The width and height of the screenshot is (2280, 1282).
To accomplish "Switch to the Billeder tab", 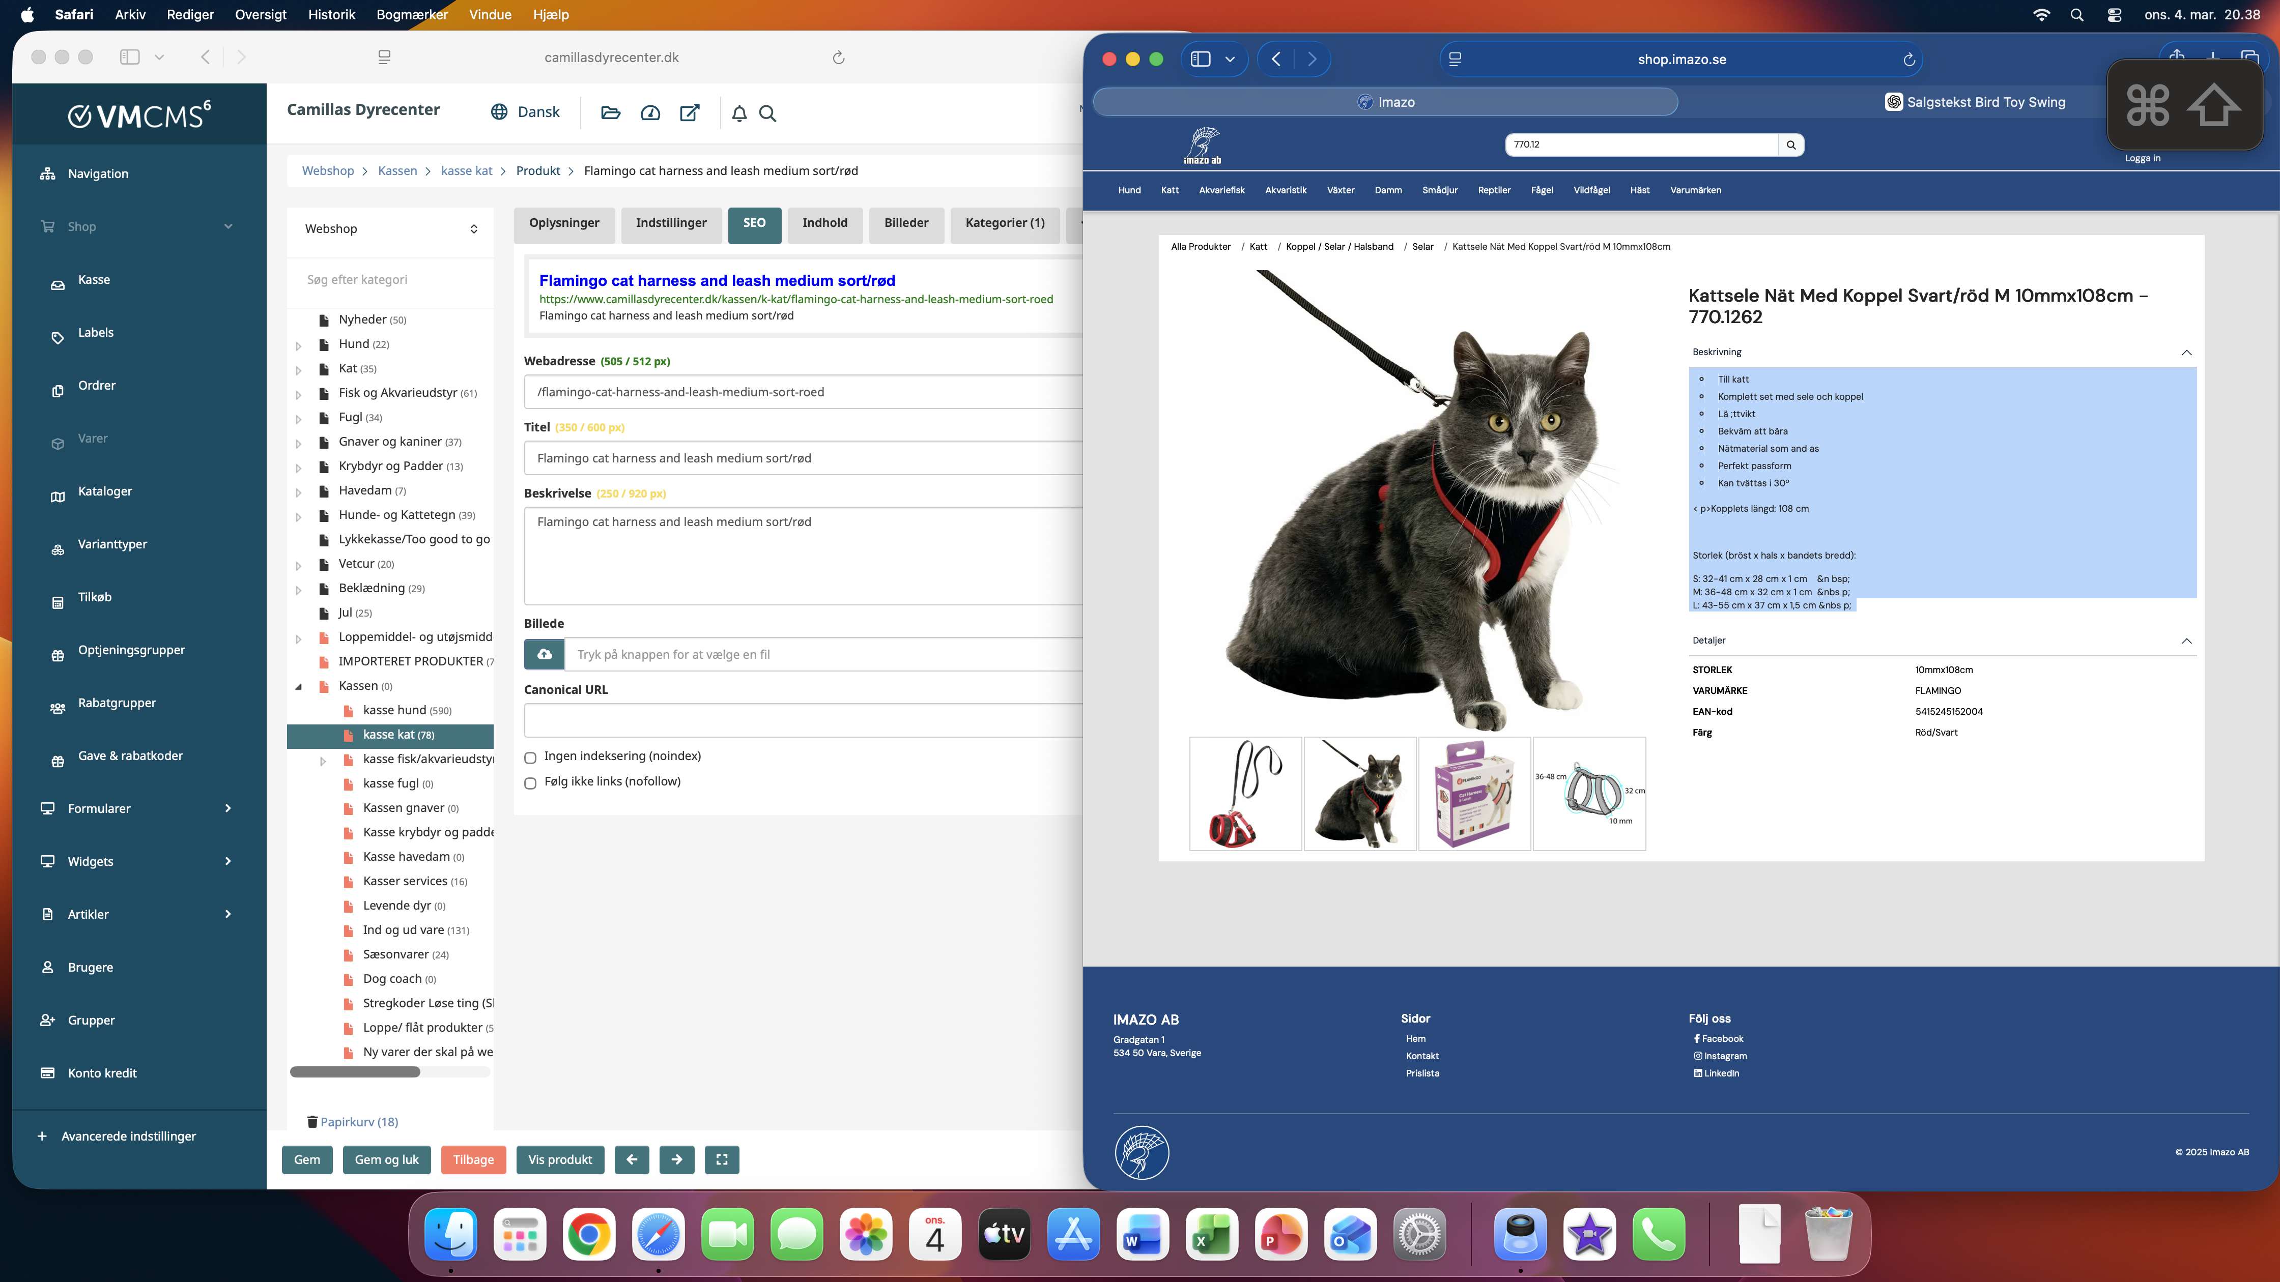I will click(x=905, y=223).
